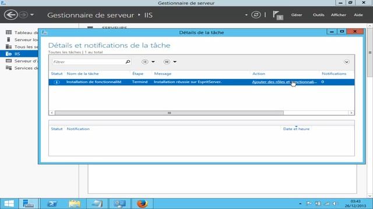Sort by Notifications column
Viewport: 373px width, 209px height.
pyautogui.click(x=334, y=74)
